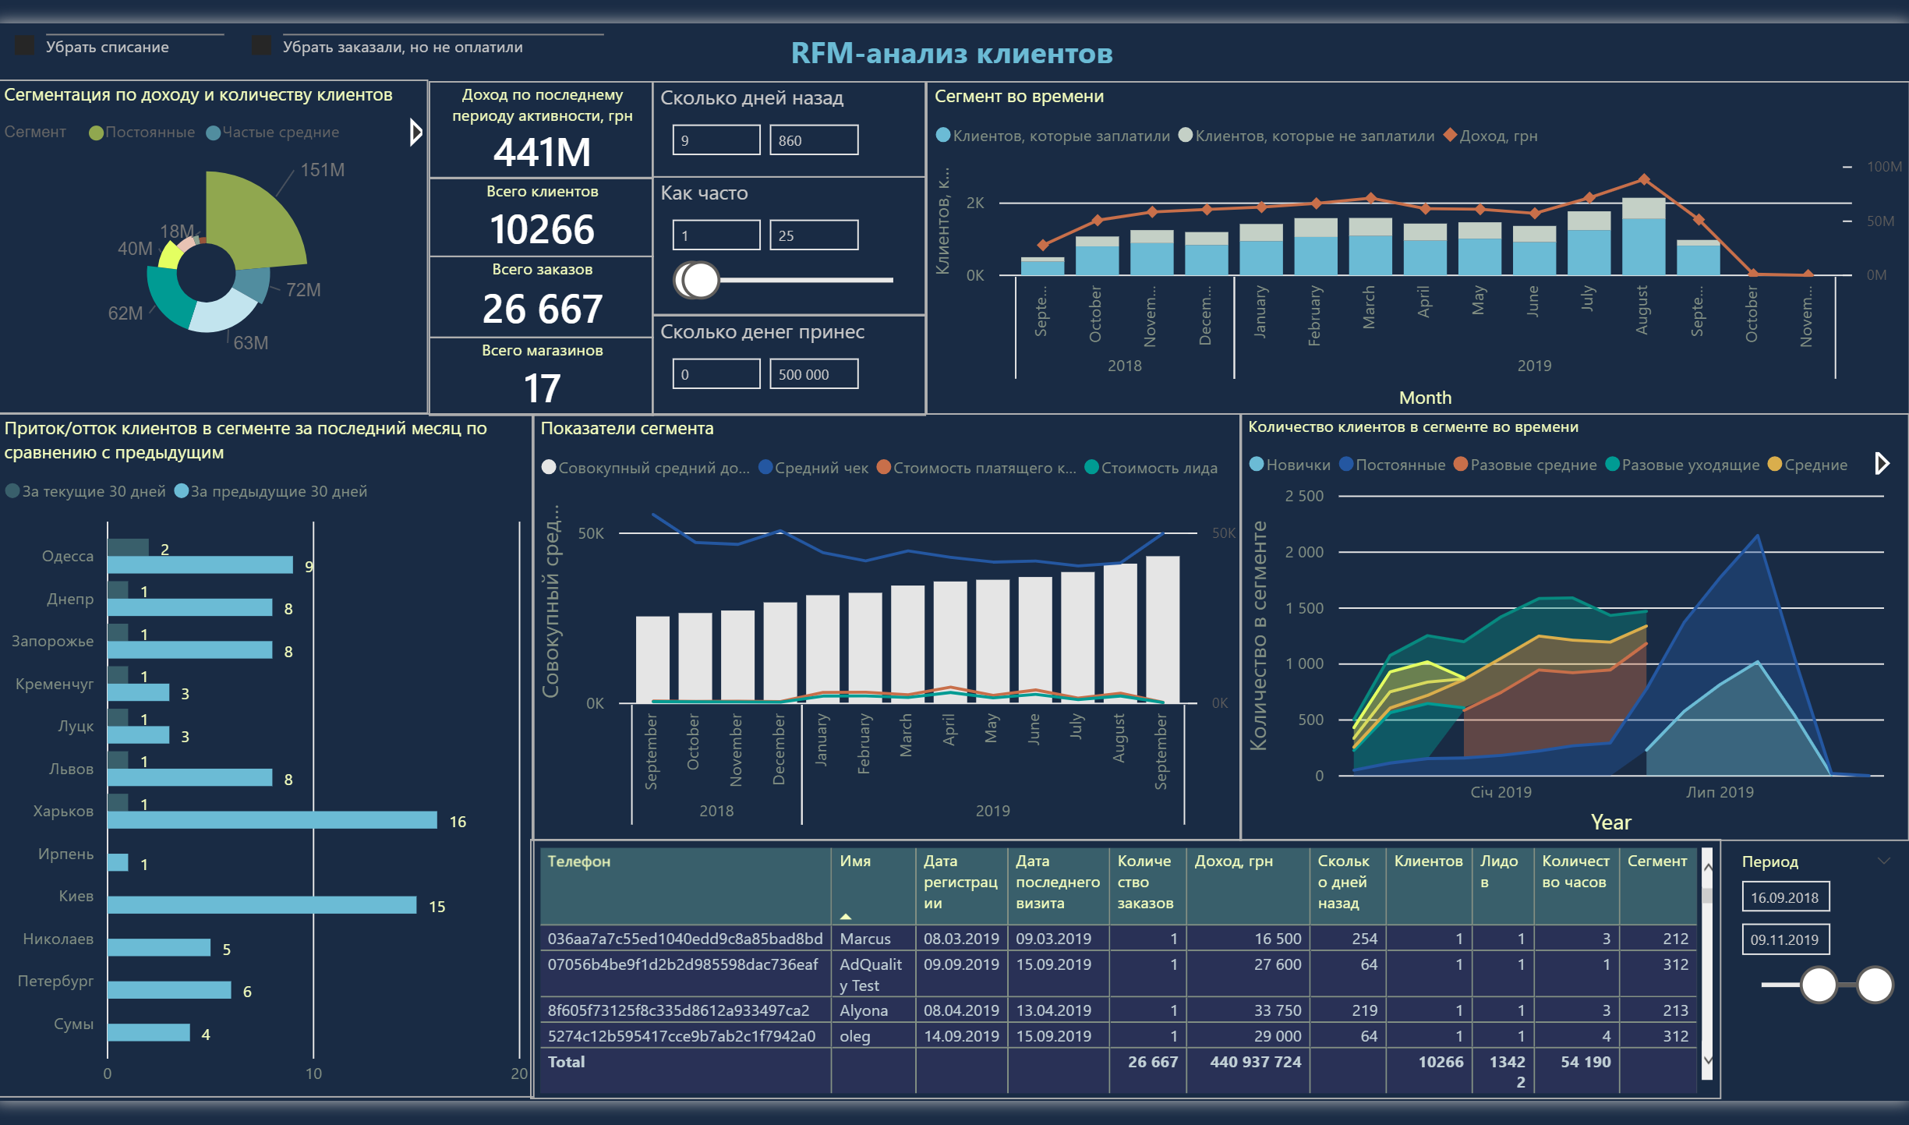Click 'За текущие 30 дней' legend item
1909x1125 pixels.
[86, 491]
